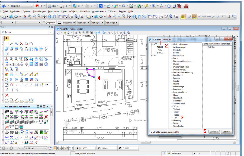The image size is (244, 156).
Task: Toggle view 8 button in view toggles
Action: tap(72, 148)
